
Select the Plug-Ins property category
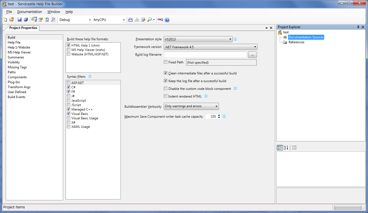pyautogui.click(x=14, y=82)
